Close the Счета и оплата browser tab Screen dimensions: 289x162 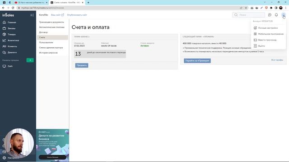[x=83, y=3]
